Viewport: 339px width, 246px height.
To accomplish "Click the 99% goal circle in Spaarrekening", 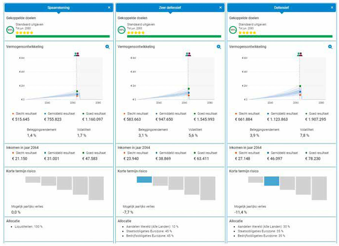I will [x=10, y=30].
